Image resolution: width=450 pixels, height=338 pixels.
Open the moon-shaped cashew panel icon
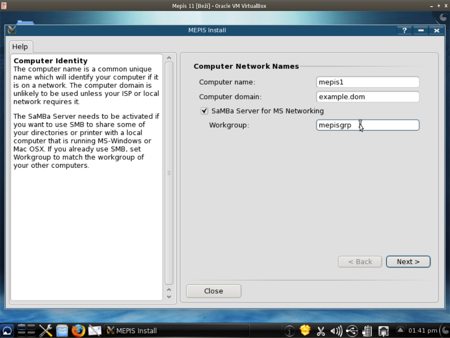point(445,331)
